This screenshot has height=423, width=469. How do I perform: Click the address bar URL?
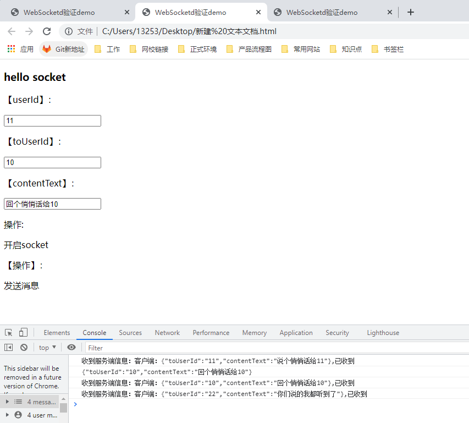[x=189, y=31]
